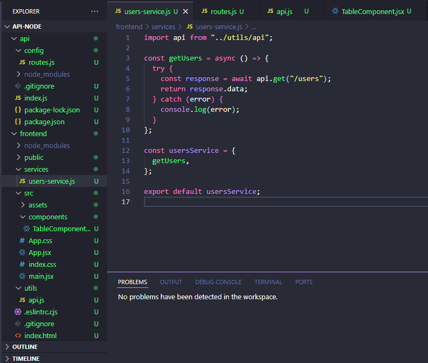Open the React file TableComponent in explorer
Viewport: 428px width, 363px height.
click(x=61, y=228)
